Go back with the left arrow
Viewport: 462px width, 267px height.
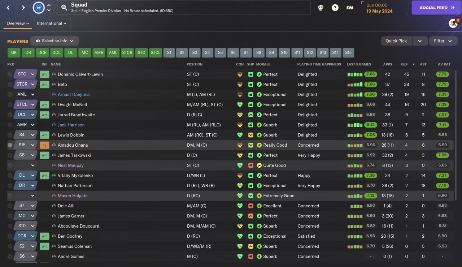pyautogui.click(x=9, y=8)
